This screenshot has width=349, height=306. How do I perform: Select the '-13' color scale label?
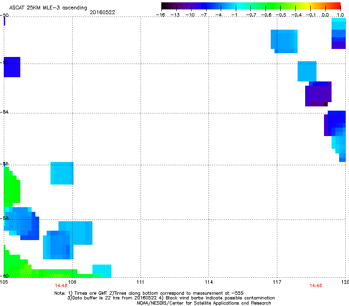tap(175, 15)
